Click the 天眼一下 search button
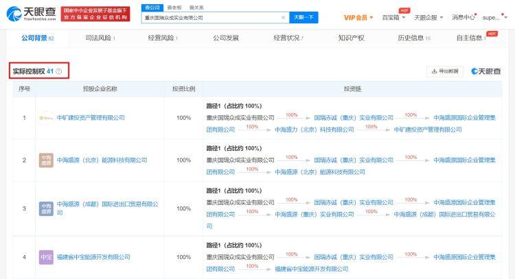515x279 pixels. pyautogui.click(x=304, y=17)
